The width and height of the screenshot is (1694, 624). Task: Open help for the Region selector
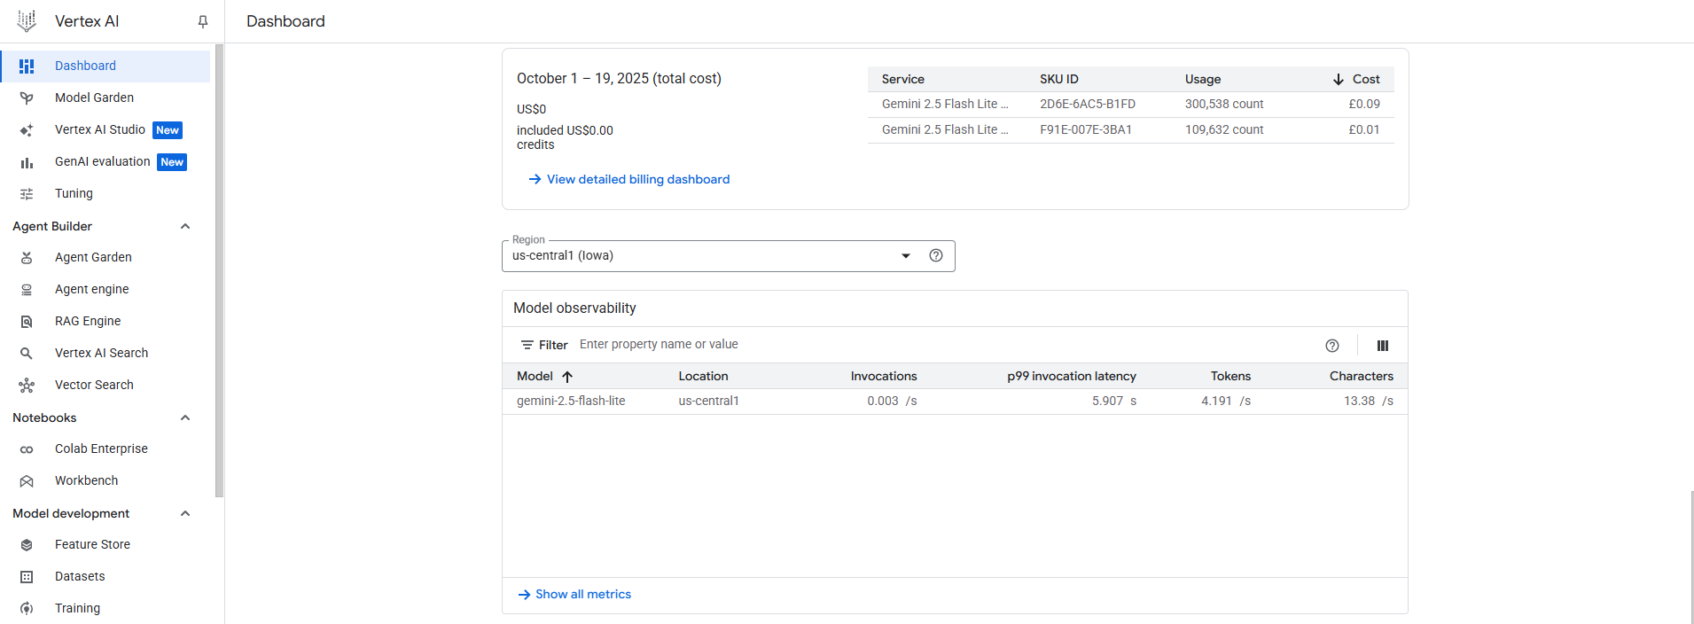pos(936,255)
